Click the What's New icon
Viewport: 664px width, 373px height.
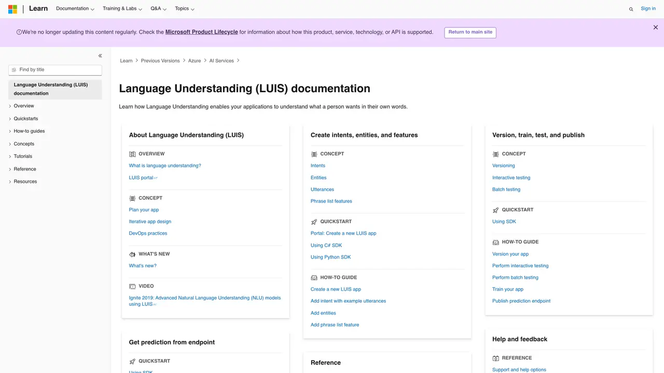[x=132, y=254]
